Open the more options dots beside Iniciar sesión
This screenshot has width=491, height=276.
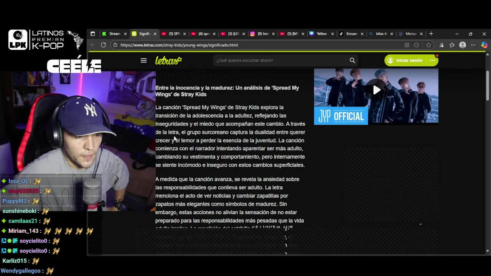(432, 60)
